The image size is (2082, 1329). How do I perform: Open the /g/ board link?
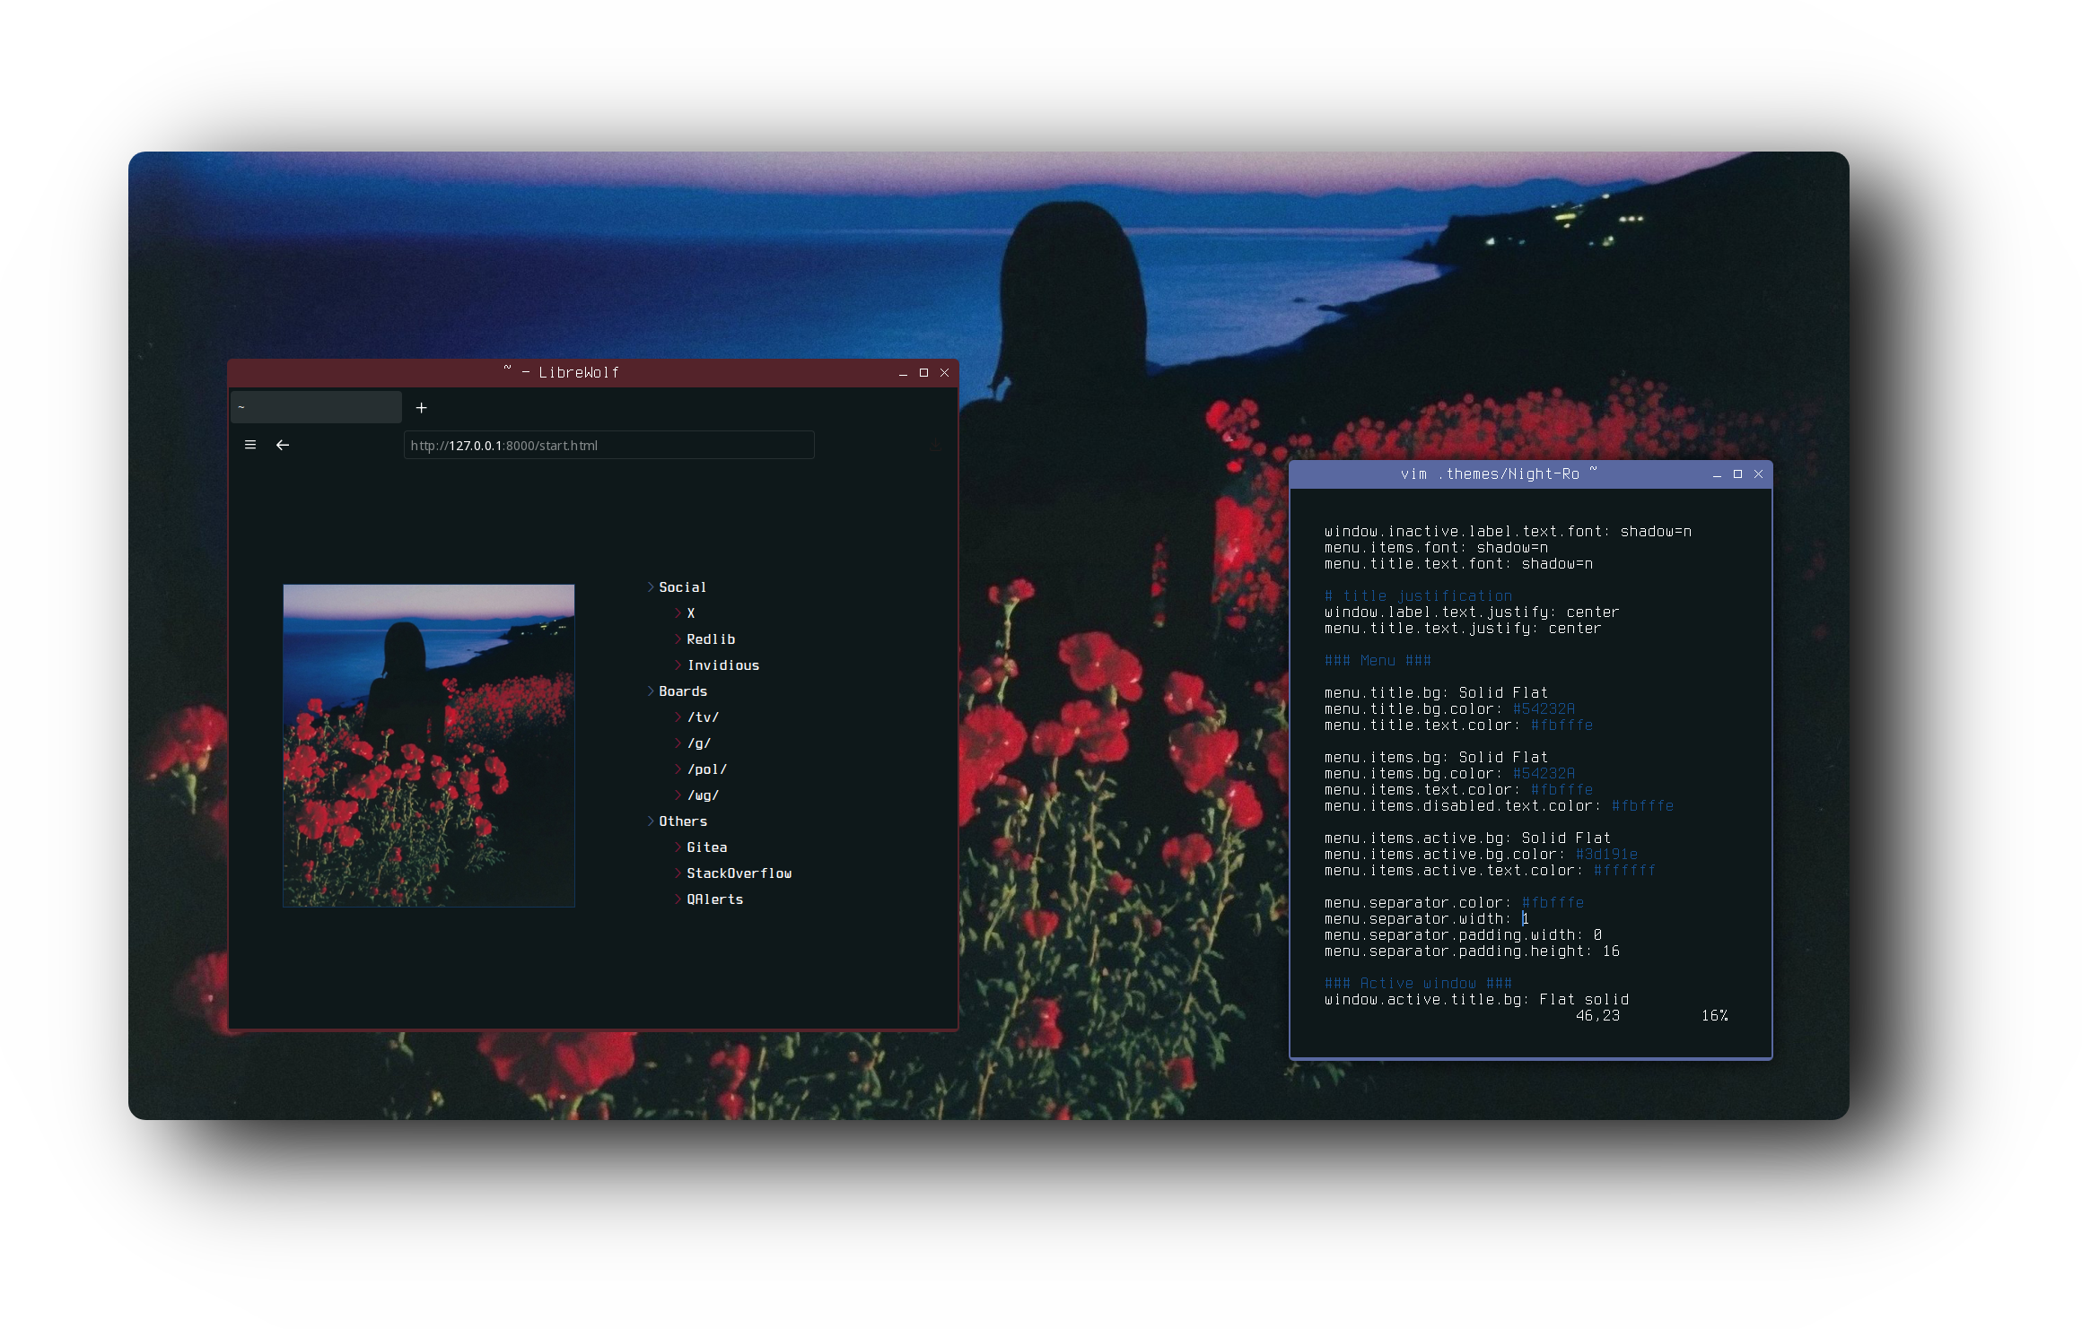(699, 743)
